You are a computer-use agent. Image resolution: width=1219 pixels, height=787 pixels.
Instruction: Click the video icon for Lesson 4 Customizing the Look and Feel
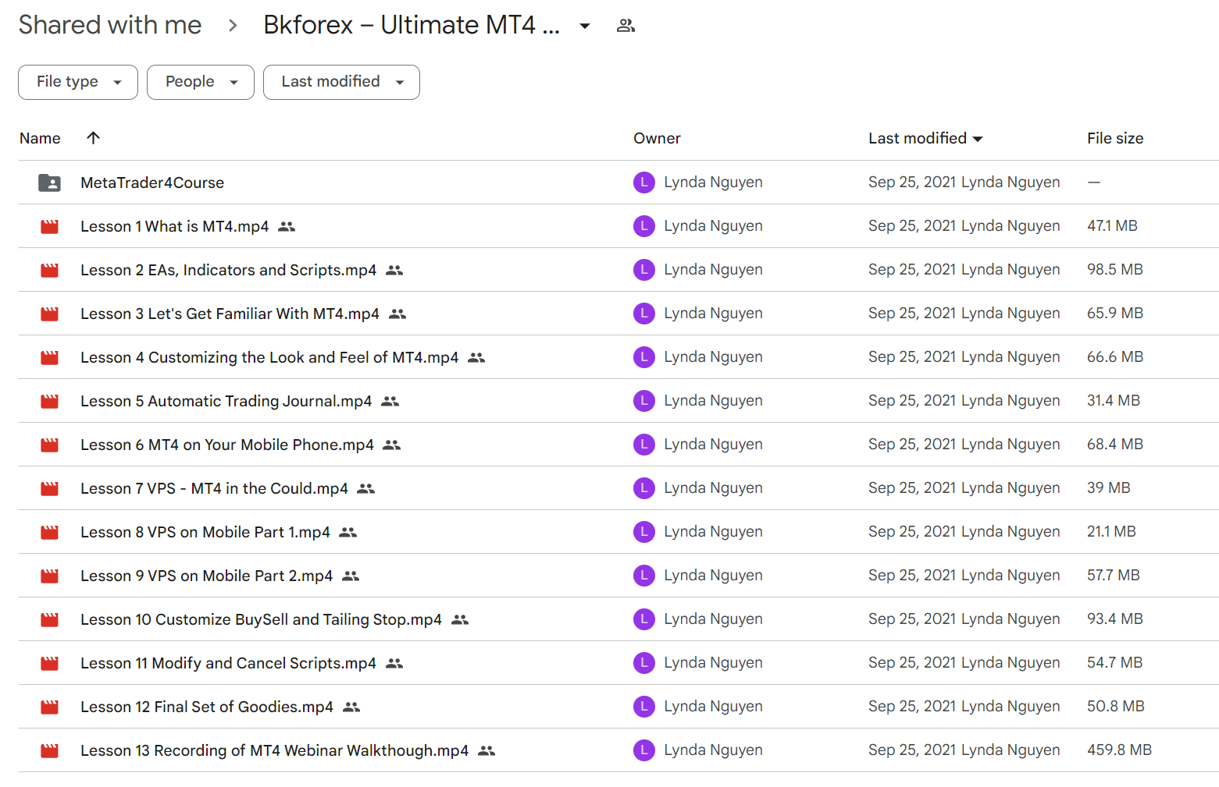(49, 358)
